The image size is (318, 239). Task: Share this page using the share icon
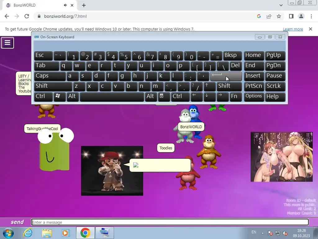pos(269,16)
